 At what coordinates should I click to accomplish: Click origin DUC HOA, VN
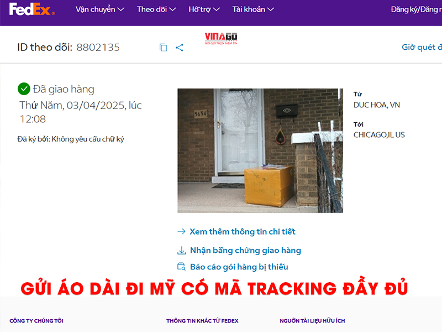pos(377,105)
